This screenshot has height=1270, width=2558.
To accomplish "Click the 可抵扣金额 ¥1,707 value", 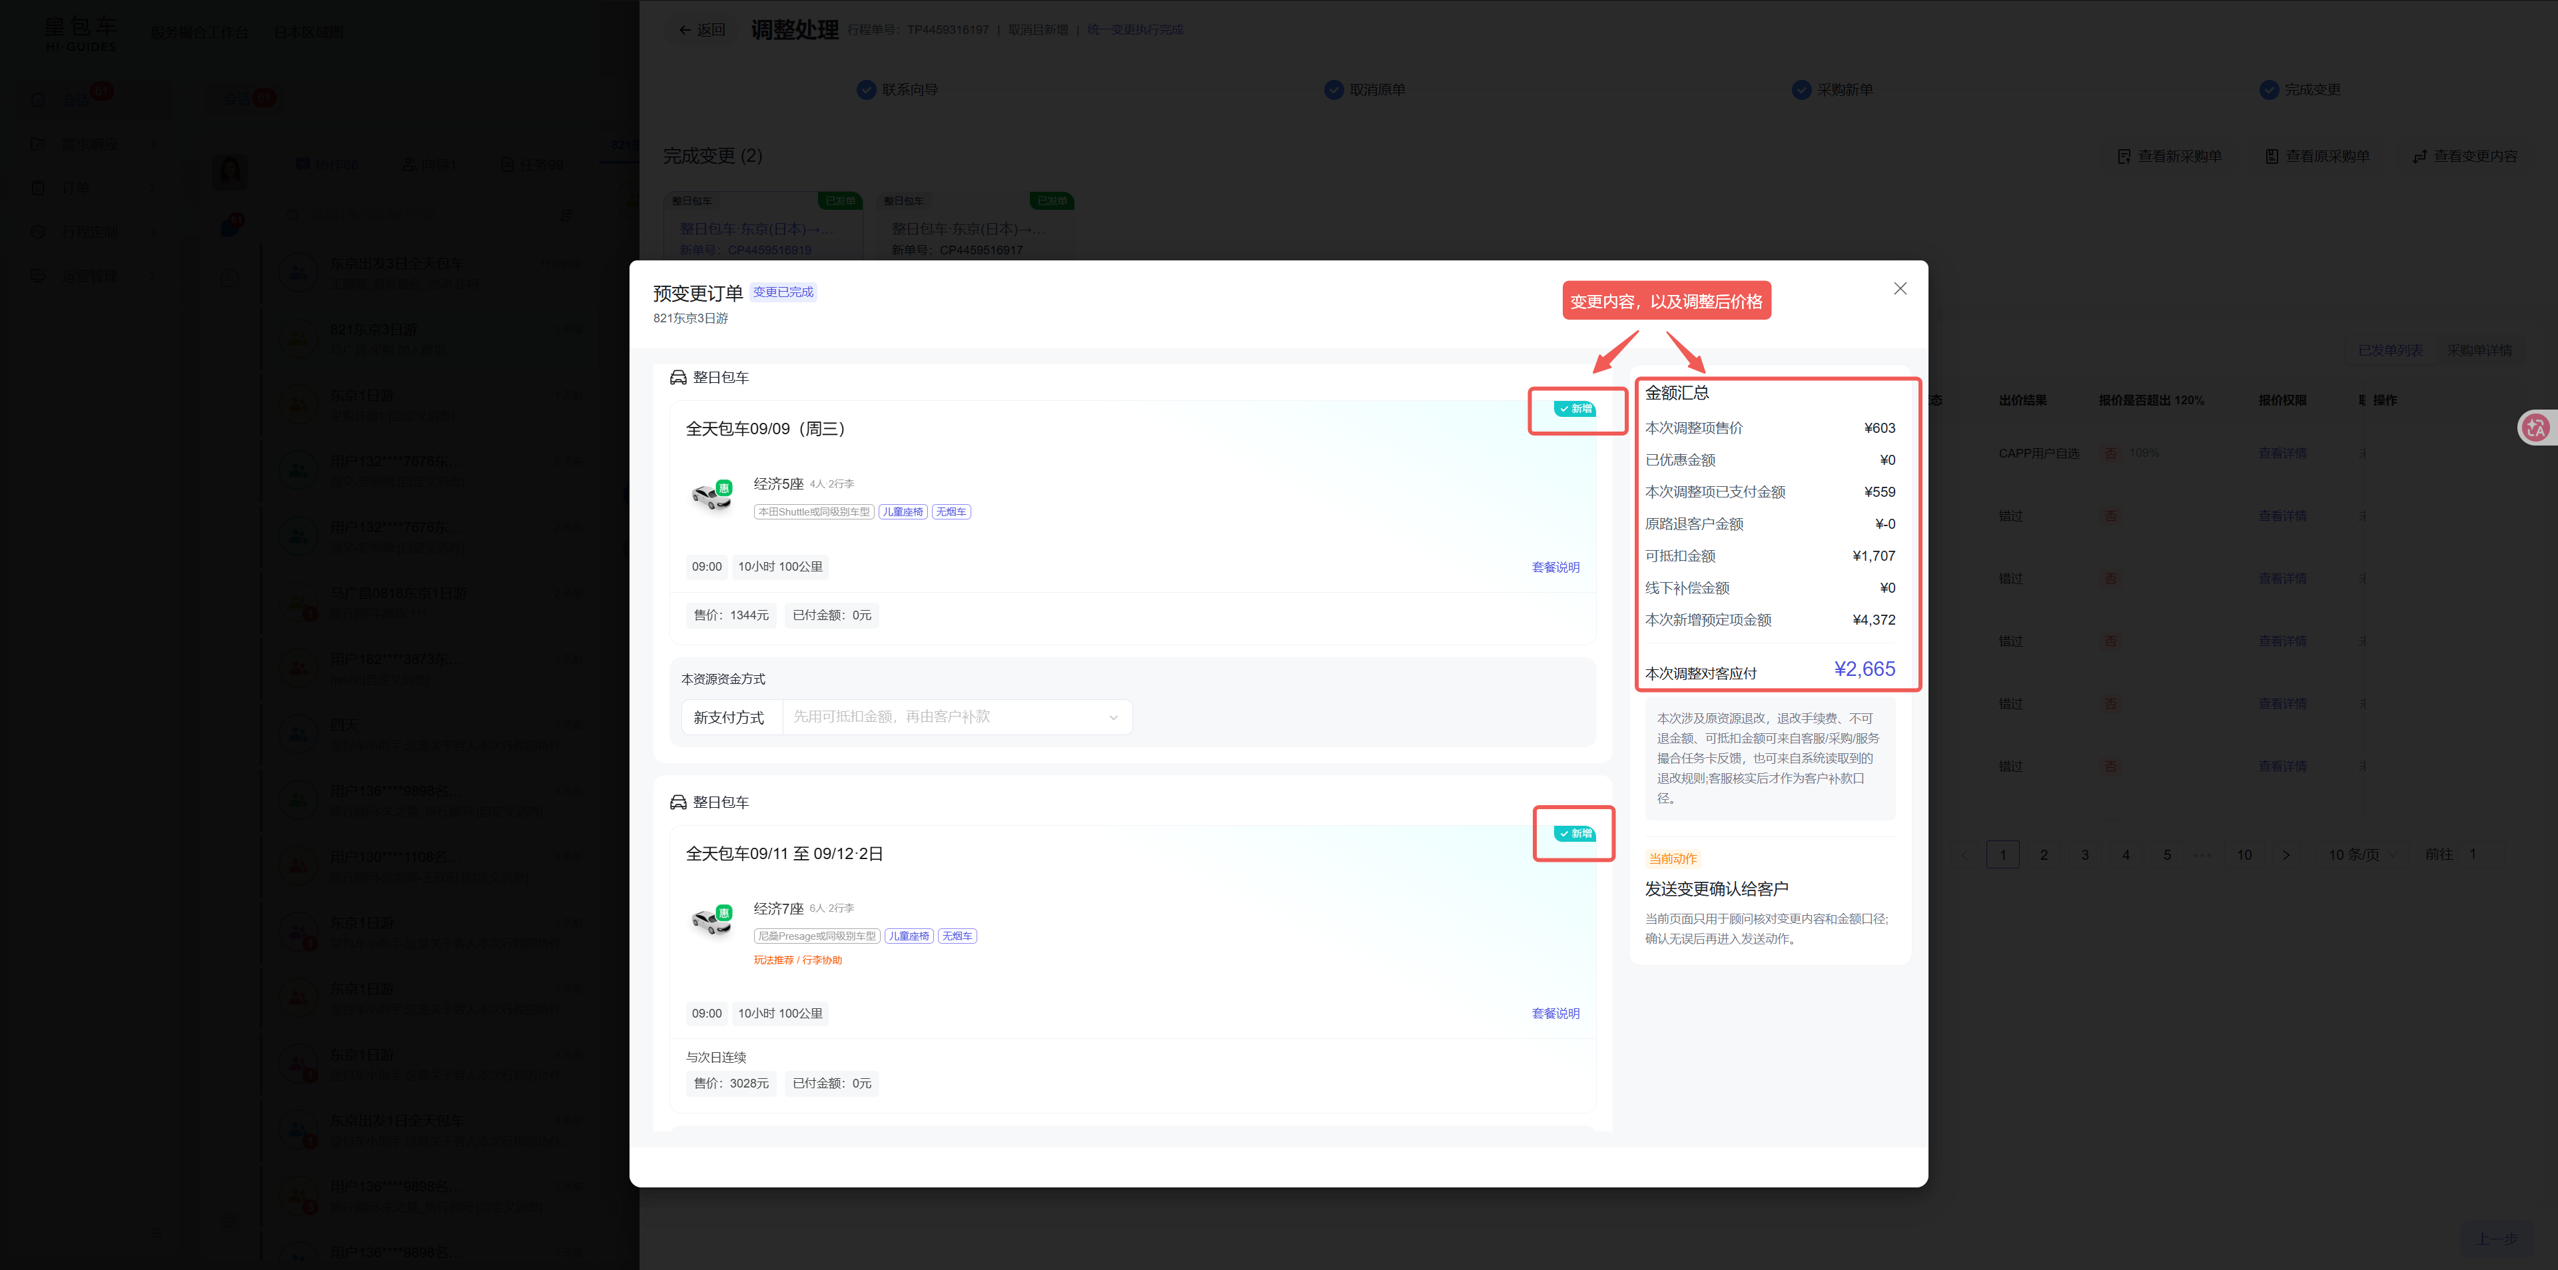I will pyautogui.click(x=1874, y=556).
